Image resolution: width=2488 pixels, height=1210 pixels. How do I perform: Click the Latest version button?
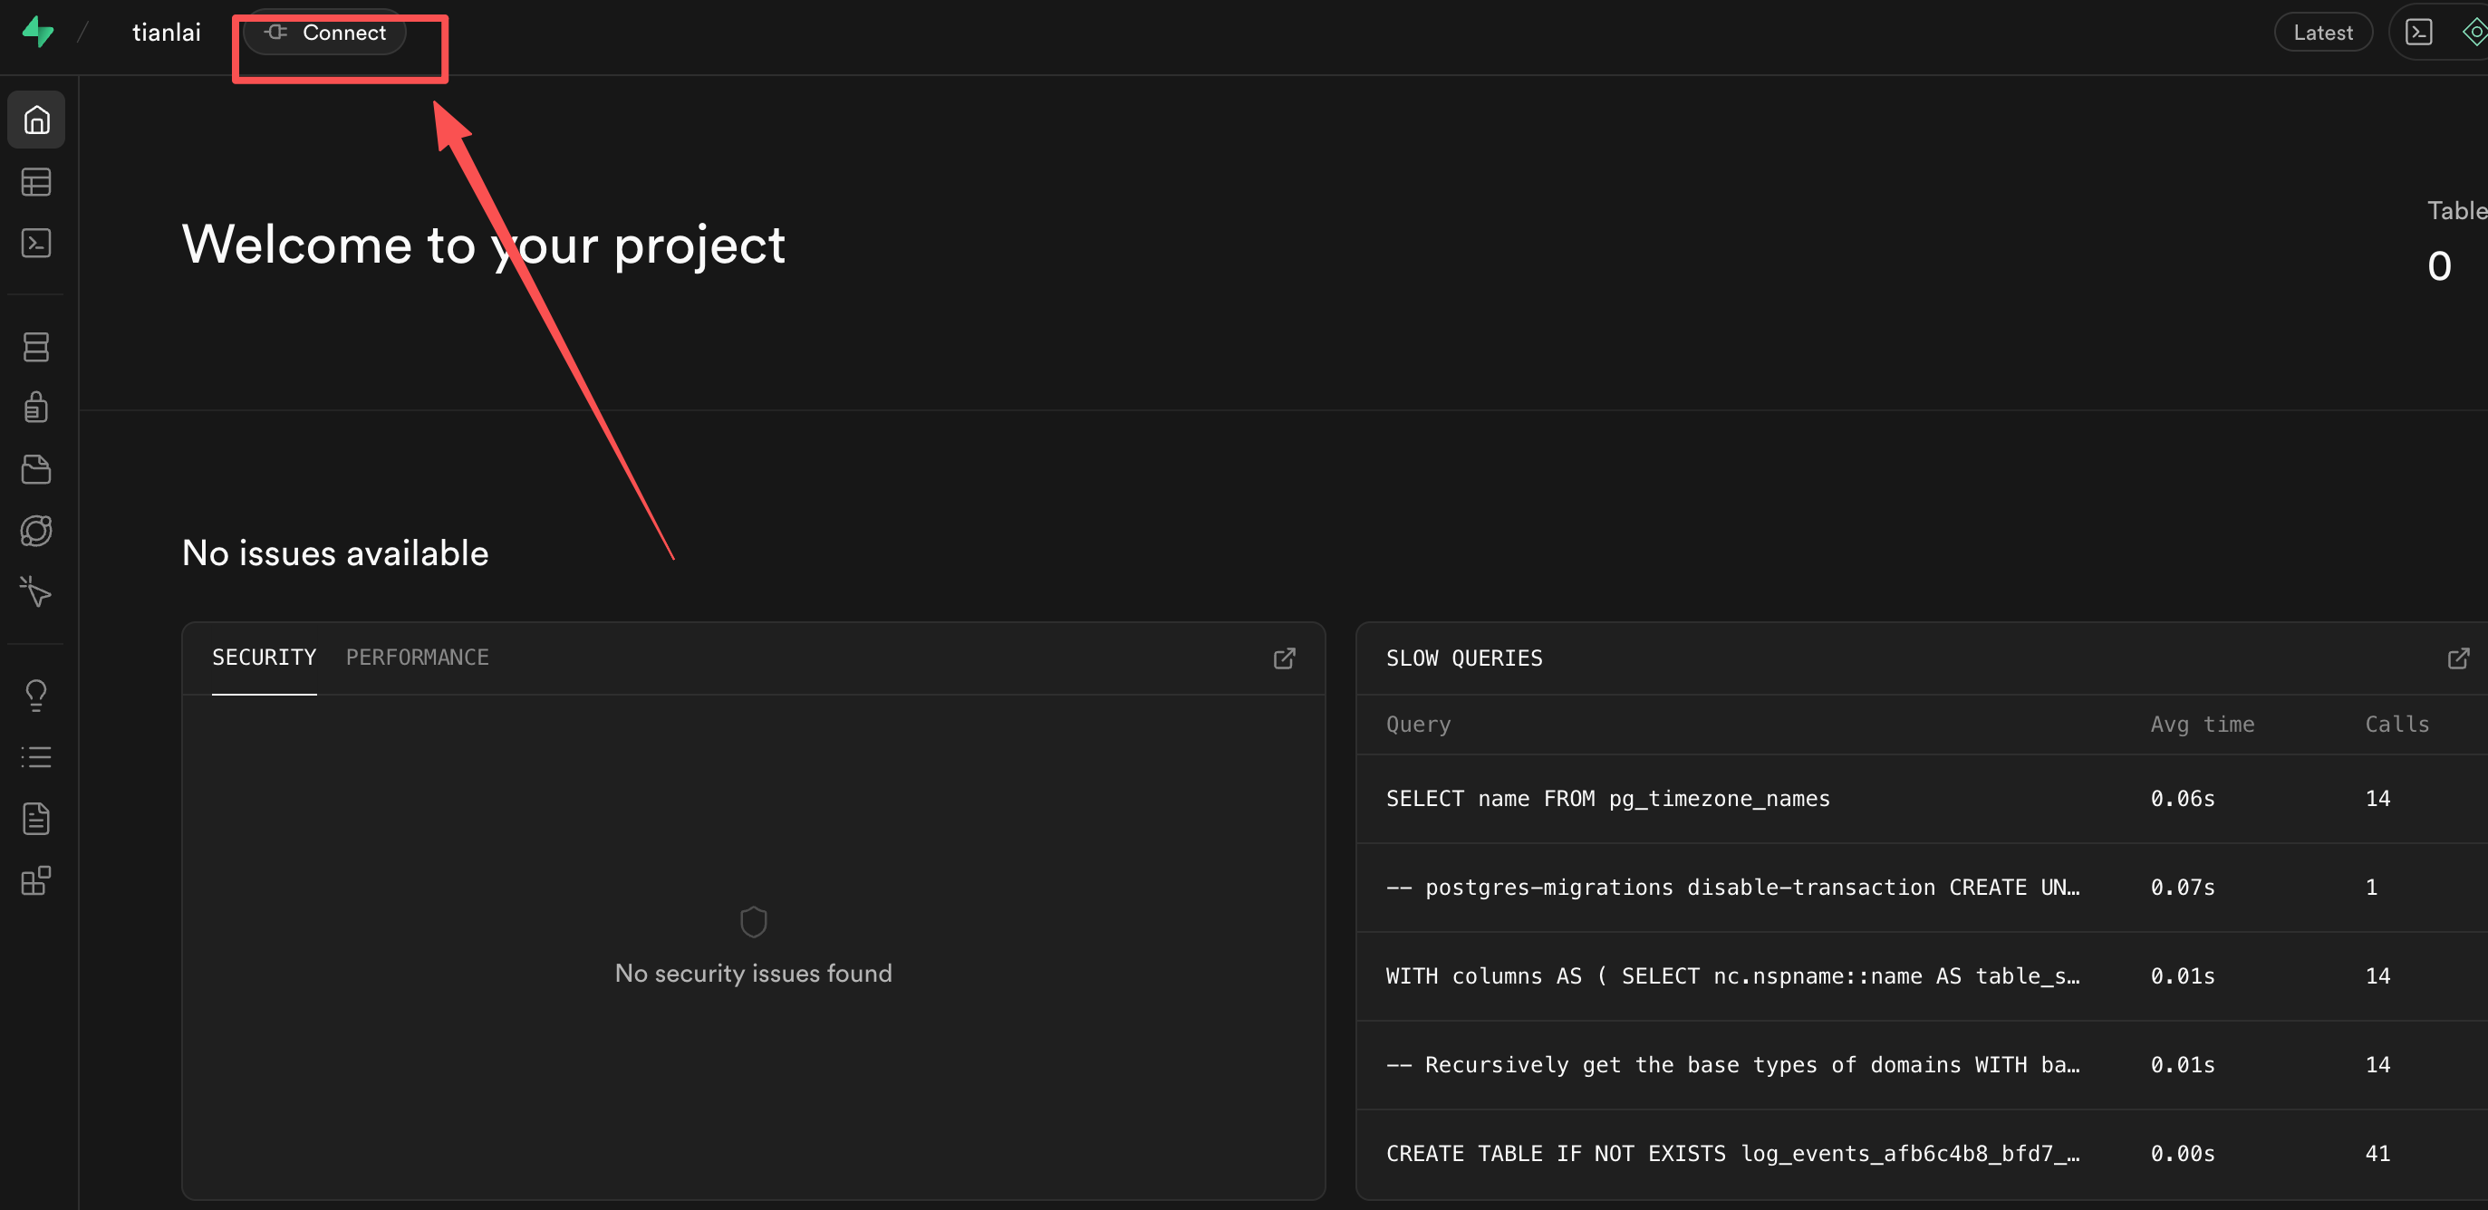coord(2322,33)
